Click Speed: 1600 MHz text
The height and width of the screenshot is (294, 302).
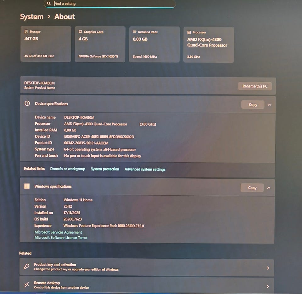pos(145,56)
